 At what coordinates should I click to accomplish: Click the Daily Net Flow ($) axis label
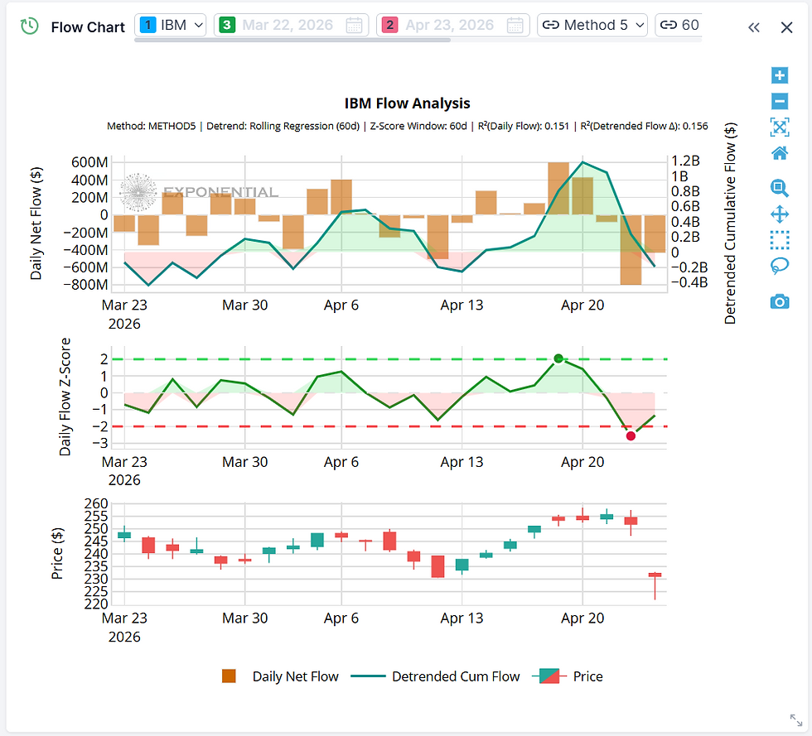point(36,224)
